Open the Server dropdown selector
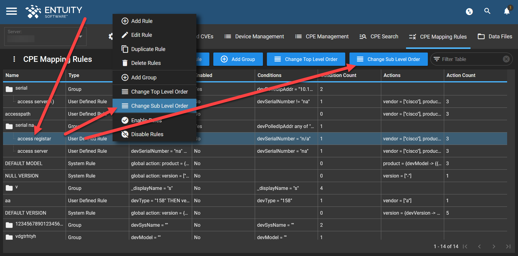The height and width of the screenshot is (256, 518). [x=45, y=37]
